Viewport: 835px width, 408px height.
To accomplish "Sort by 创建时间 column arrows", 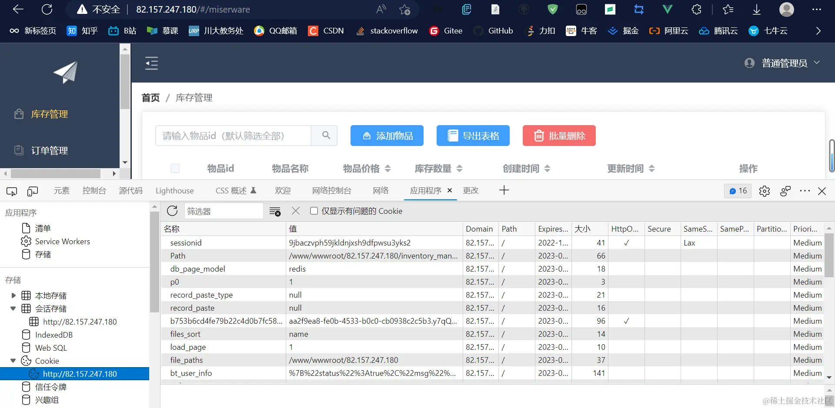I will 547,168.
